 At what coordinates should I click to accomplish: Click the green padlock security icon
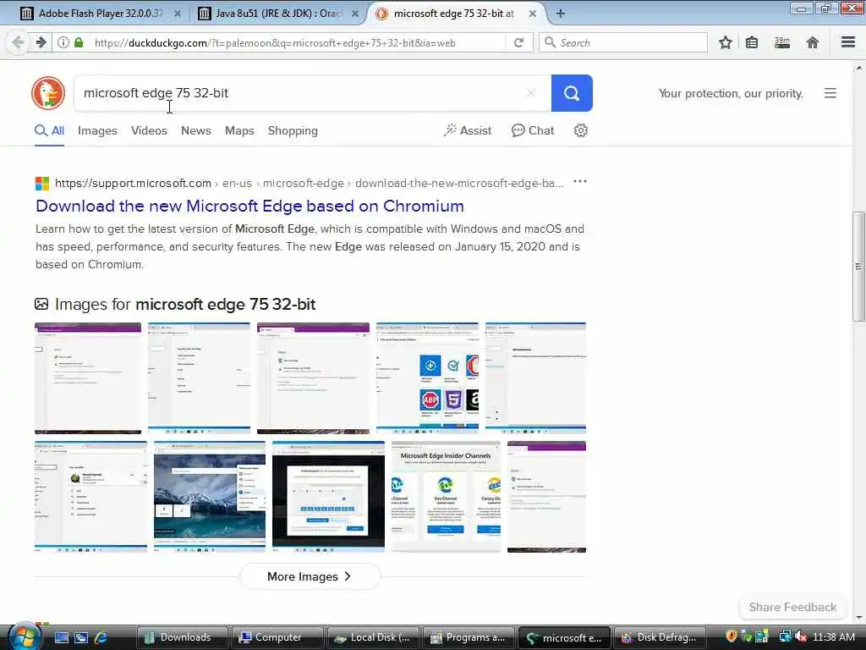[79, 42]
